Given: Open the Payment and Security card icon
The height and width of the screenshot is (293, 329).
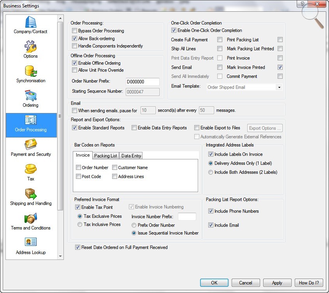Looking at the screenshot, I should [x=30, y=145].
